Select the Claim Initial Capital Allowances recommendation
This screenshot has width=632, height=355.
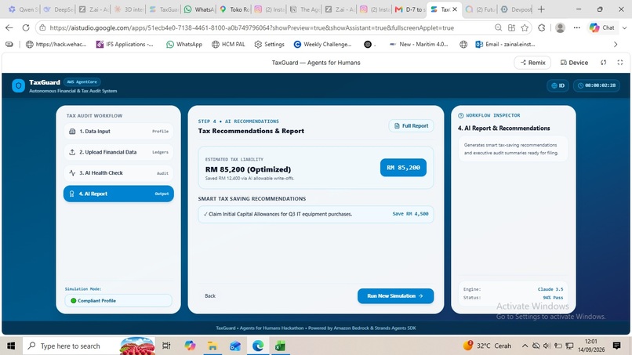(x=315, y=214)
